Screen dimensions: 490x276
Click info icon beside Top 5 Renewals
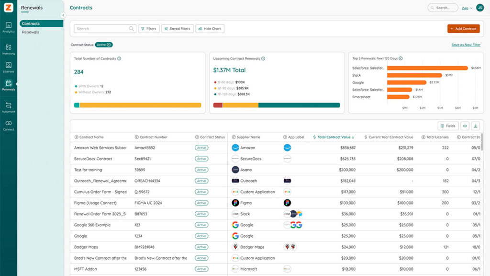click(401, 58)
